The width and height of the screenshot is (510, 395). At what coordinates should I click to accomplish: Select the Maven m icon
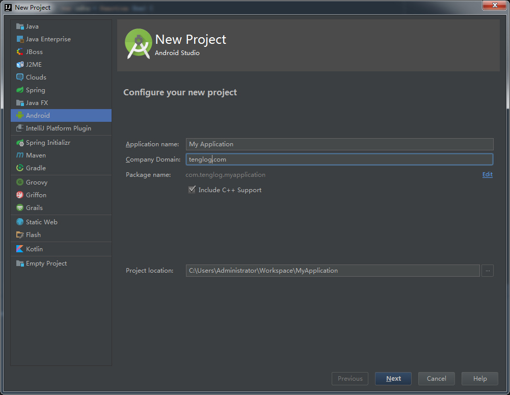20,155
